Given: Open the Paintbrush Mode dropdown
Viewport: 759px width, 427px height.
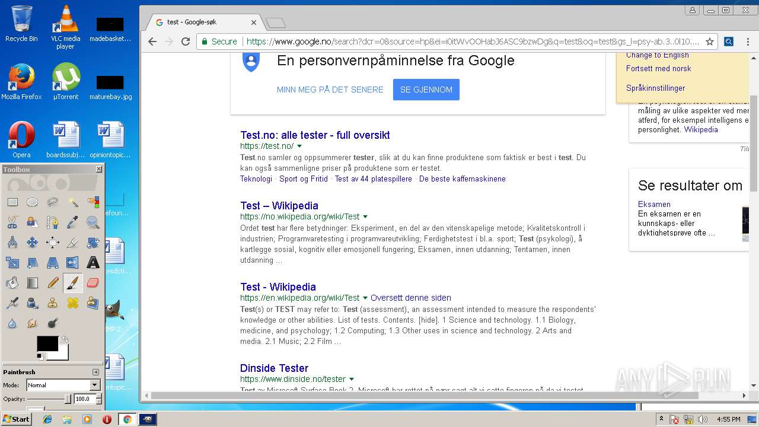Looking at the screenshot, I should click(x=63, y=385).
